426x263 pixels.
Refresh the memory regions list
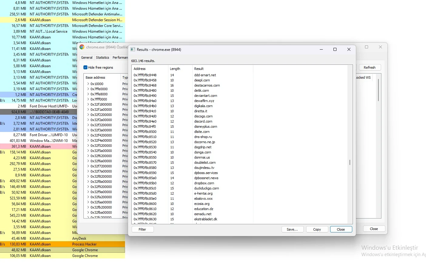coord(370,67)
